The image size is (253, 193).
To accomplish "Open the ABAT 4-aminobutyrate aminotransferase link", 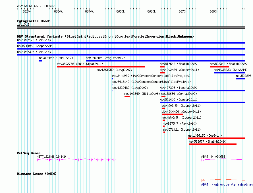I will tap(227, 184).
